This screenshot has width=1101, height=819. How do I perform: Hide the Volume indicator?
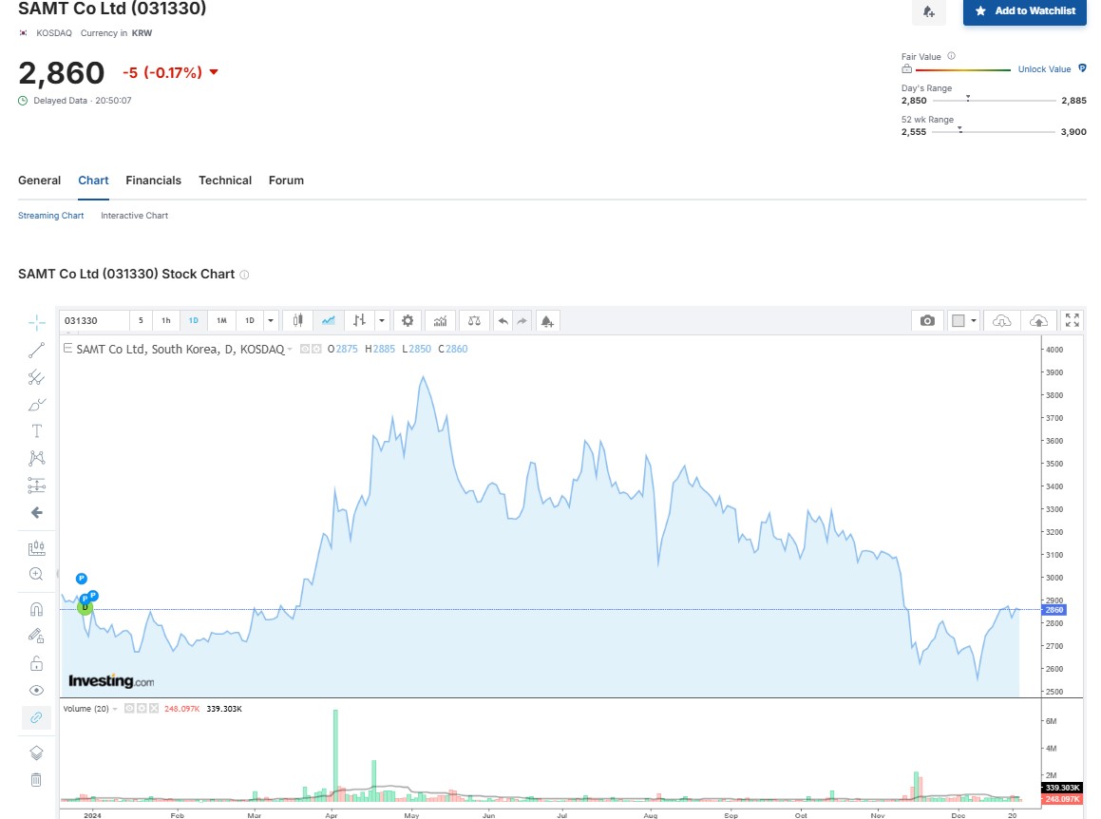tap(129, 708)
